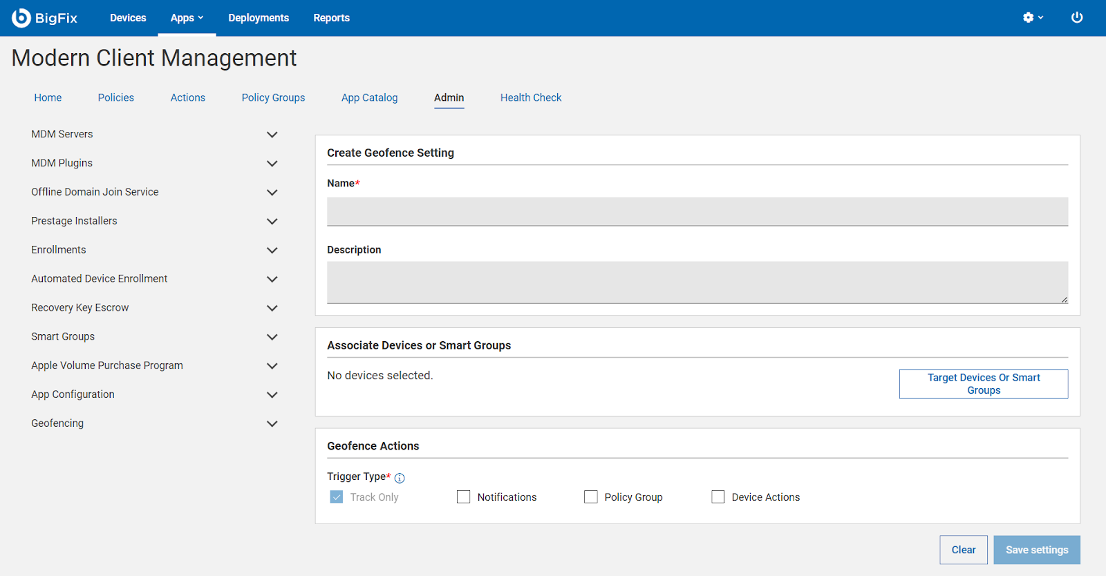Expand the MDM Servers chevron

point(272,135)
